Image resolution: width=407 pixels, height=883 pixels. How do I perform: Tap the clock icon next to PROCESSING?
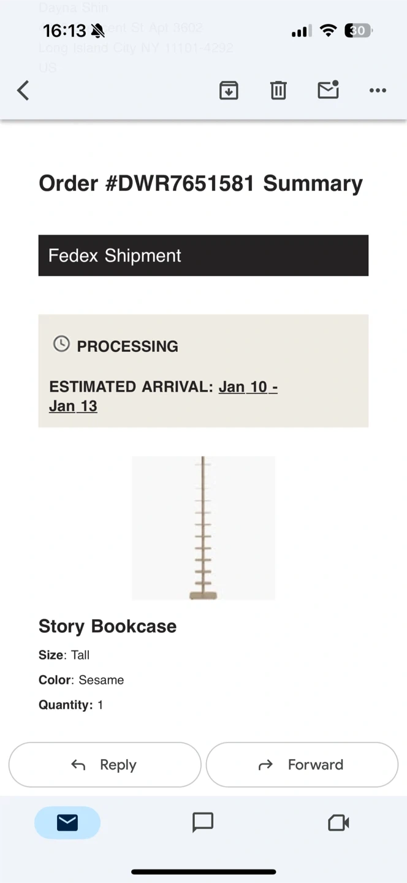(61, 344)
